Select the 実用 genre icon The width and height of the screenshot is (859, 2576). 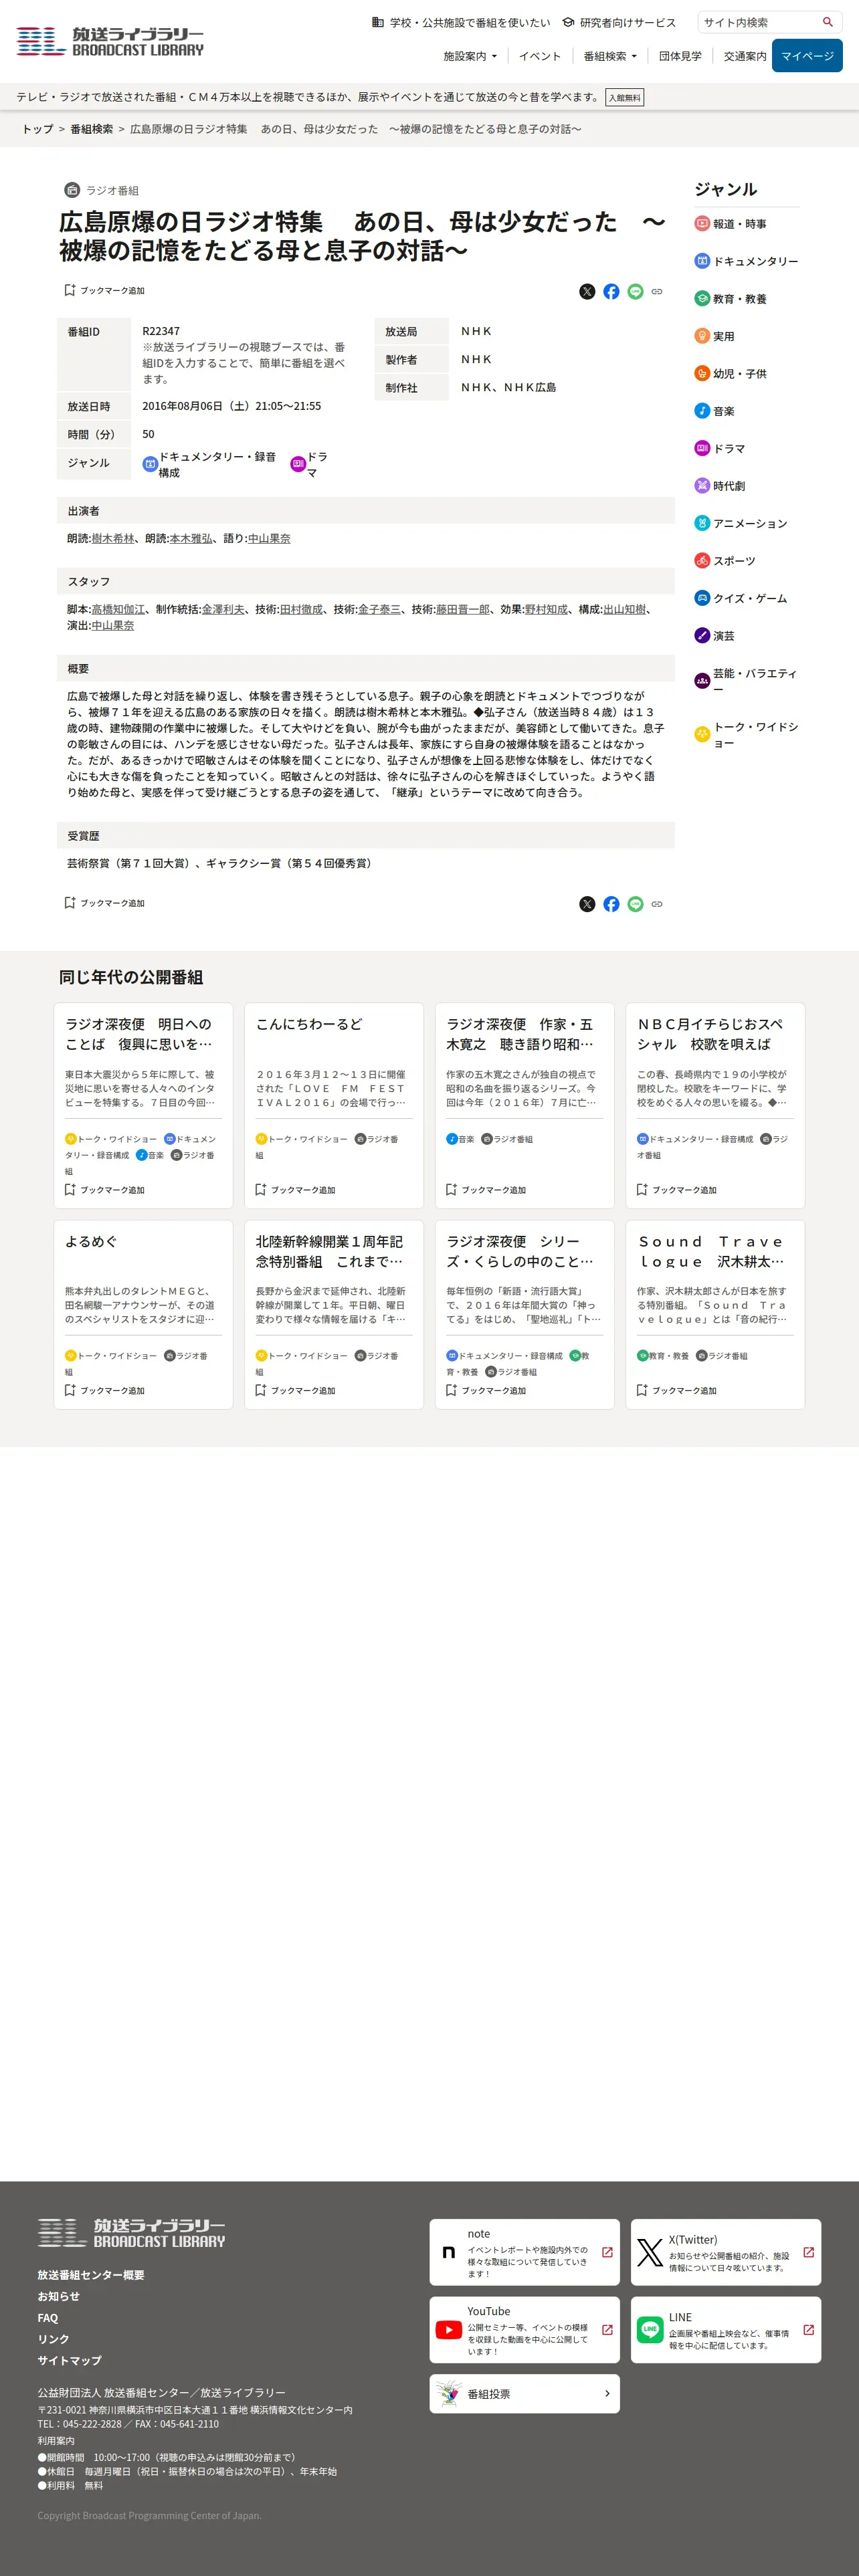[x=702, y=336]
